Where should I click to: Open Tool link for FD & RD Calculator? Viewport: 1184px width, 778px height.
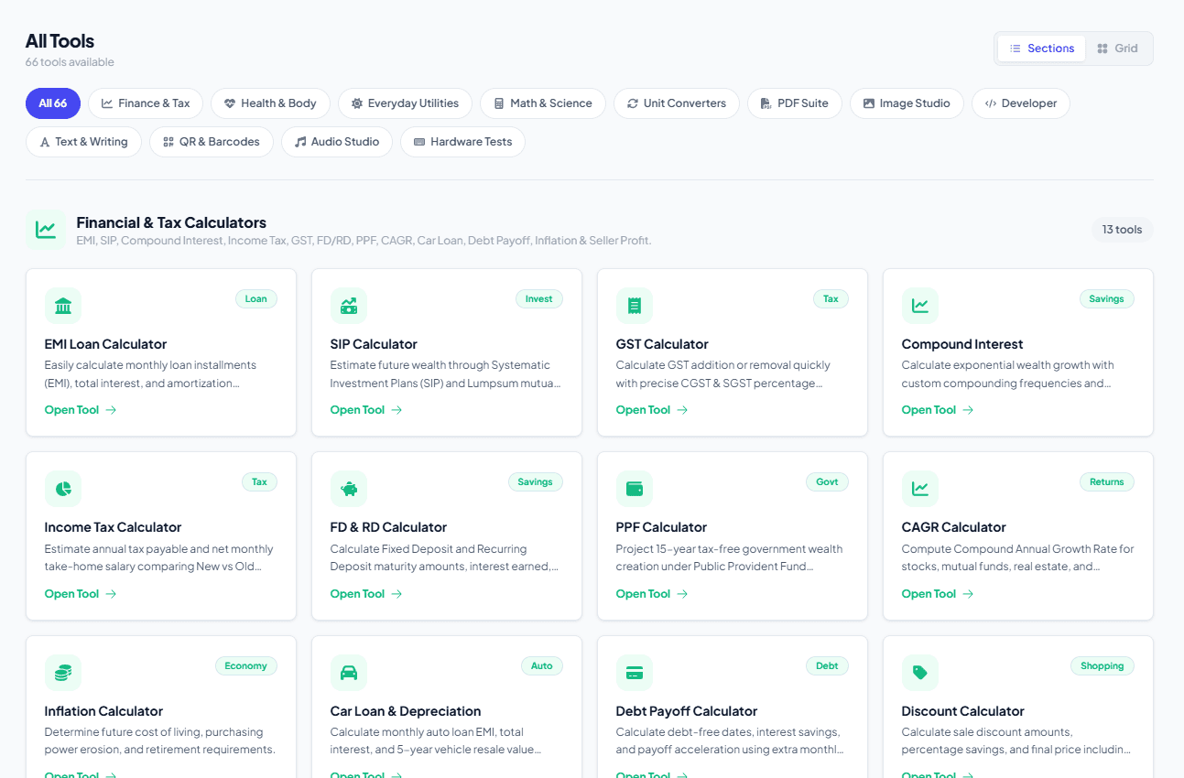366,594
